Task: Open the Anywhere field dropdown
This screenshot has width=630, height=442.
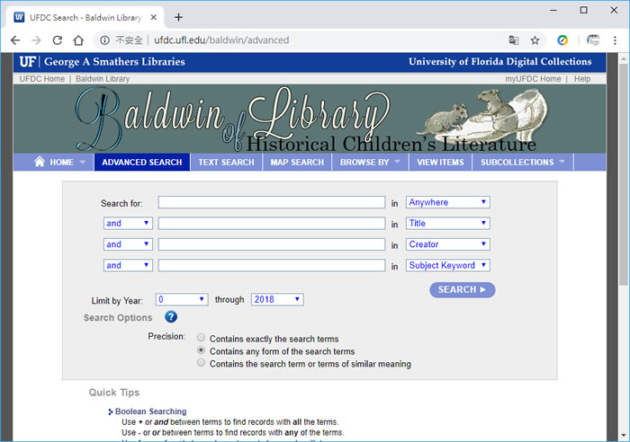Action: pyautogui.click(x=447, y=202)
